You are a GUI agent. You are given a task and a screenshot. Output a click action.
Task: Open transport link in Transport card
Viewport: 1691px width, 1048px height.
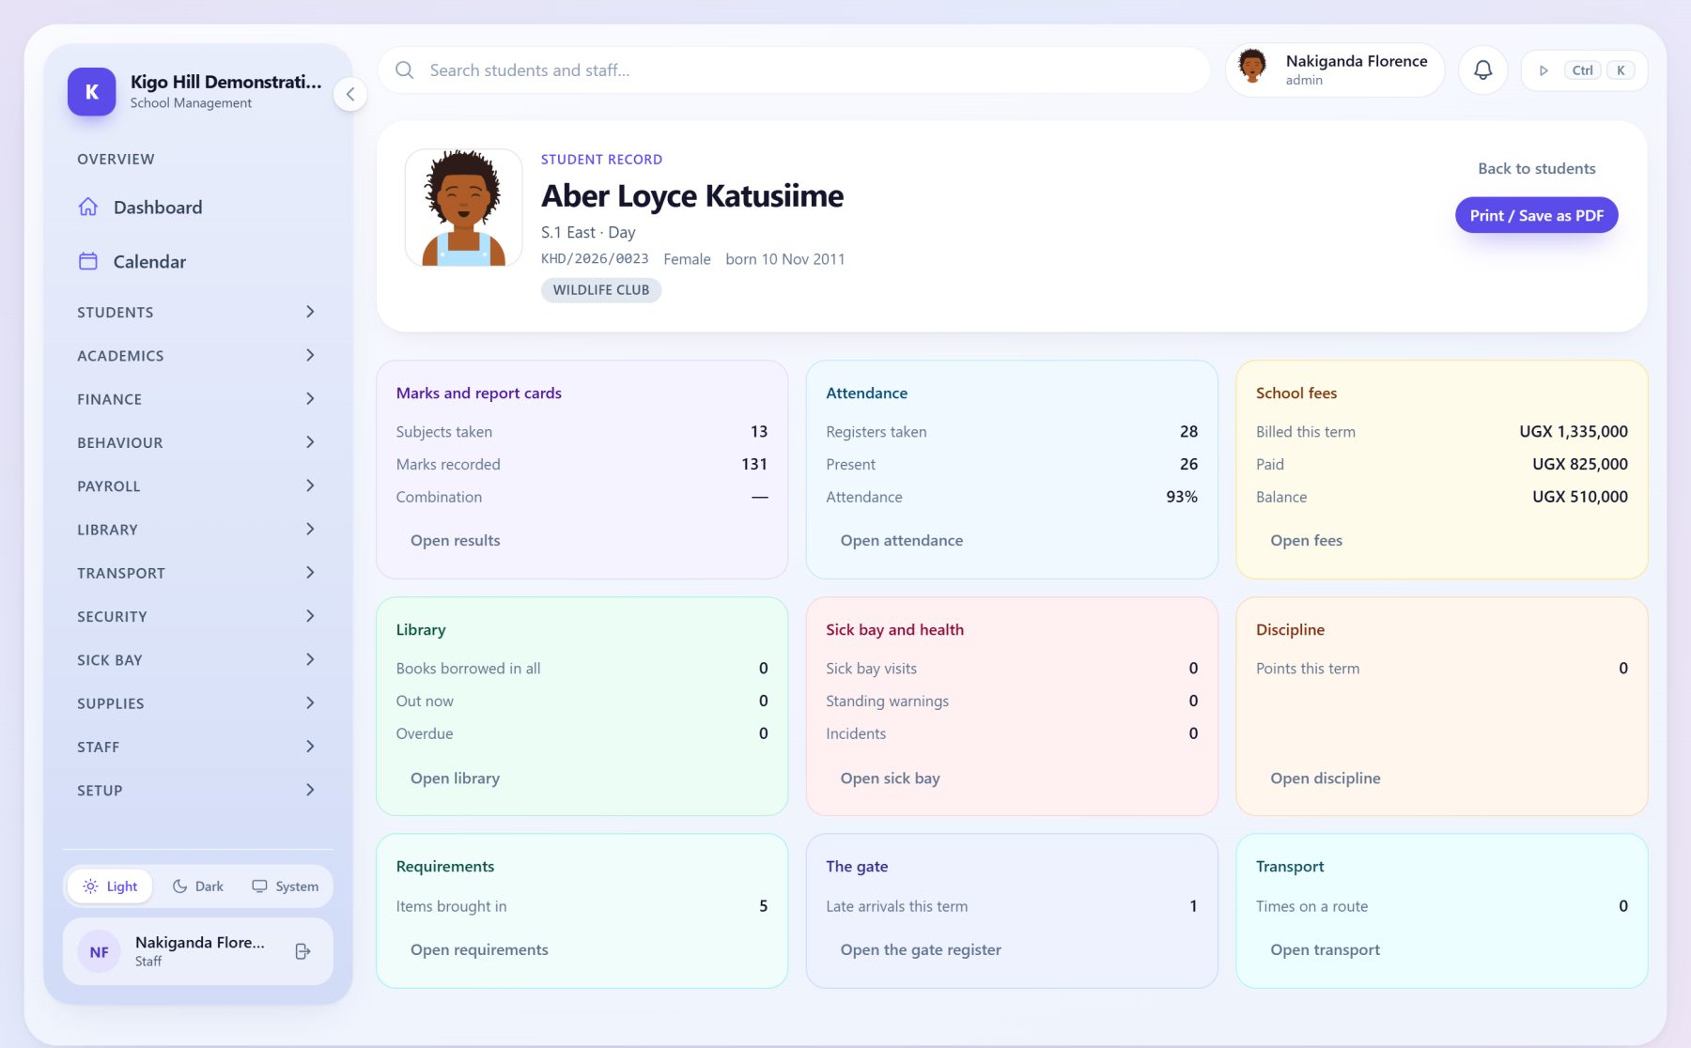pos(1325,949)
